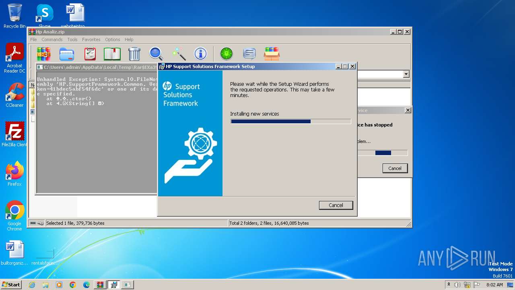The height and width of the screenshot is (290, 515).
Task: Show hidden system tray icons
Action: coord(449,284)
